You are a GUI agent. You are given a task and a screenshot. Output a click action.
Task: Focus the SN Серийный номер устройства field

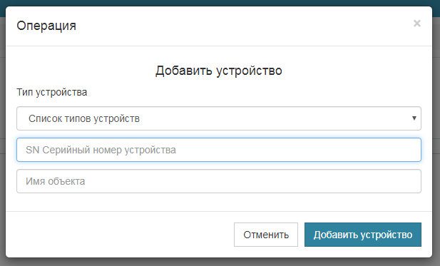point(219,150)
